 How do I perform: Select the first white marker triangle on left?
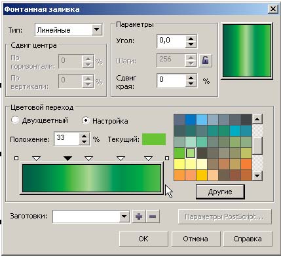click(x=36, y=158)
